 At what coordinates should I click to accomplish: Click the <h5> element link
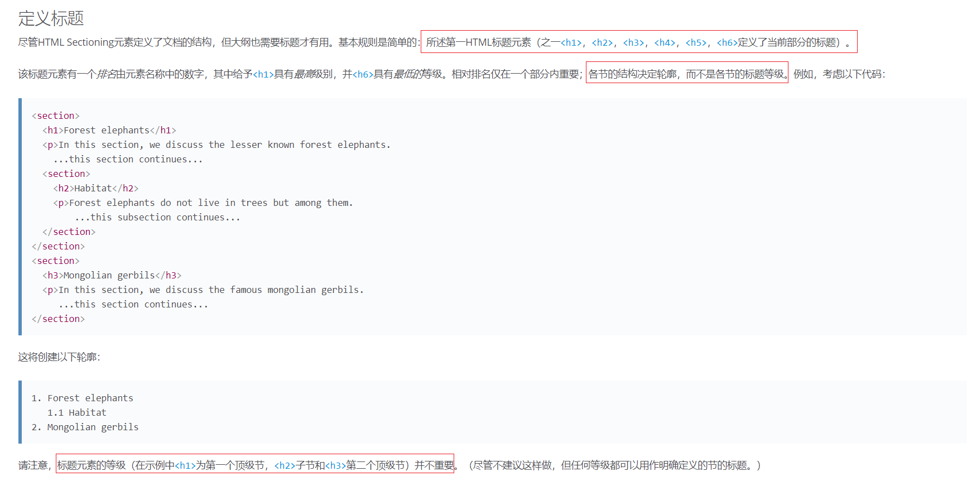tap(696, 42)
